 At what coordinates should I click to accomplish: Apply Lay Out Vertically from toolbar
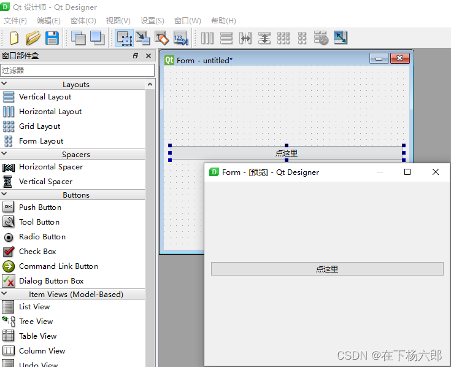pyautogui.click(x=226, y=38)
